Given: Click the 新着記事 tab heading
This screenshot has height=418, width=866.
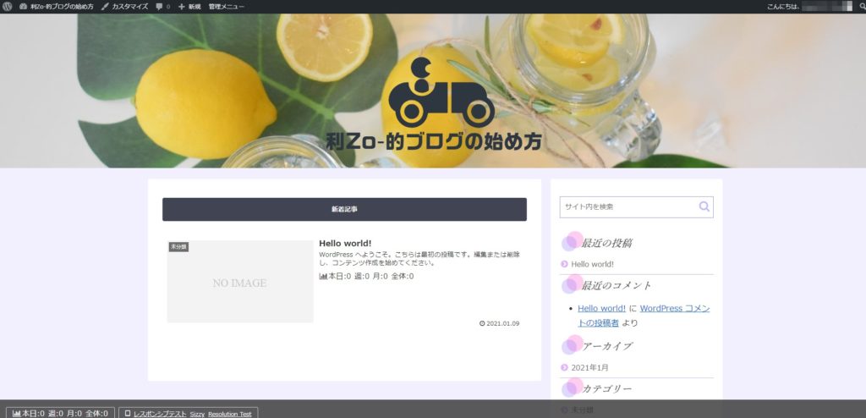Looking at the screenshot, I should [344, 209].
